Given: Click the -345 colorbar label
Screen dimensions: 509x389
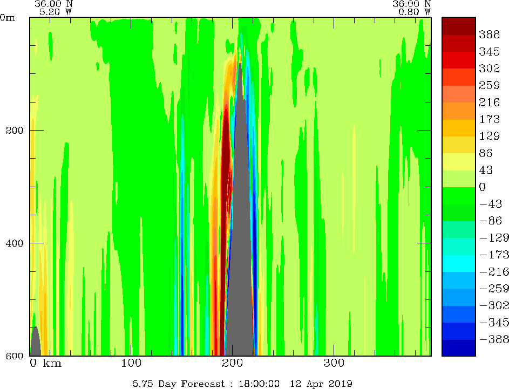Looking at the screenshot, I should [494, 323].
